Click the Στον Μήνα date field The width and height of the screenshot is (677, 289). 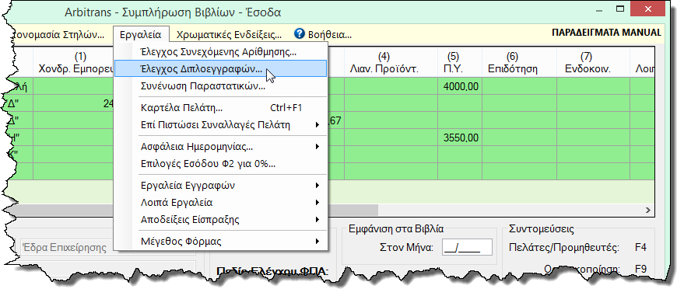[467, 248]
